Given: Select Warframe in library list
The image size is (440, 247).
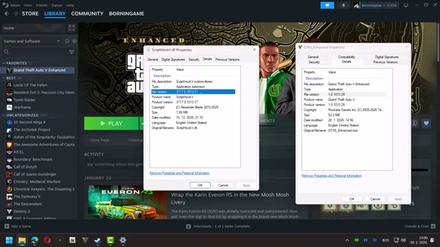Looking at the screenshot, I should [x=22, y=107].
